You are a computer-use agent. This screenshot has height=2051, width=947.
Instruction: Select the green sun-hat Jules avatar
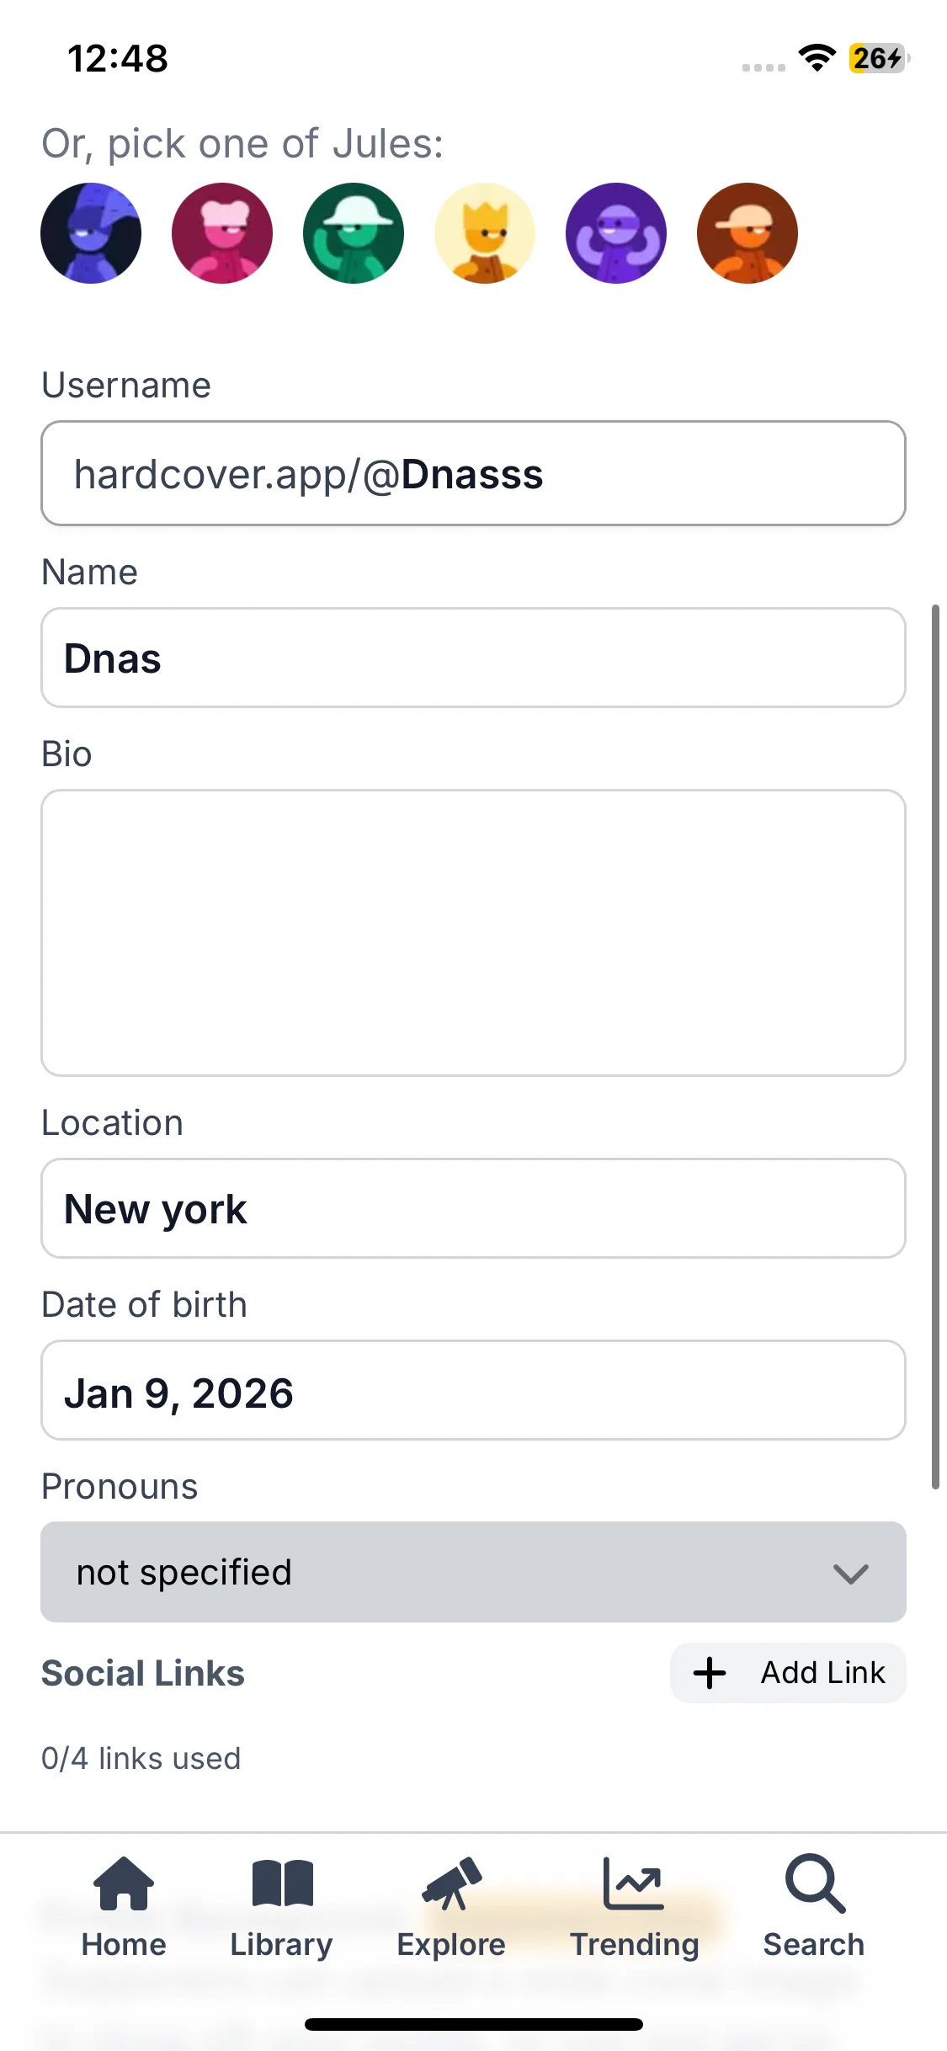pyautogui.click(x=354, y=233)
